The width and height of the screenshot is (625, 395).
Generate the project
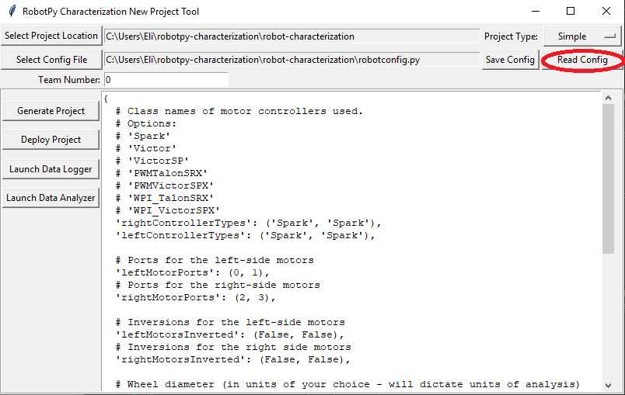pos(51,111)
